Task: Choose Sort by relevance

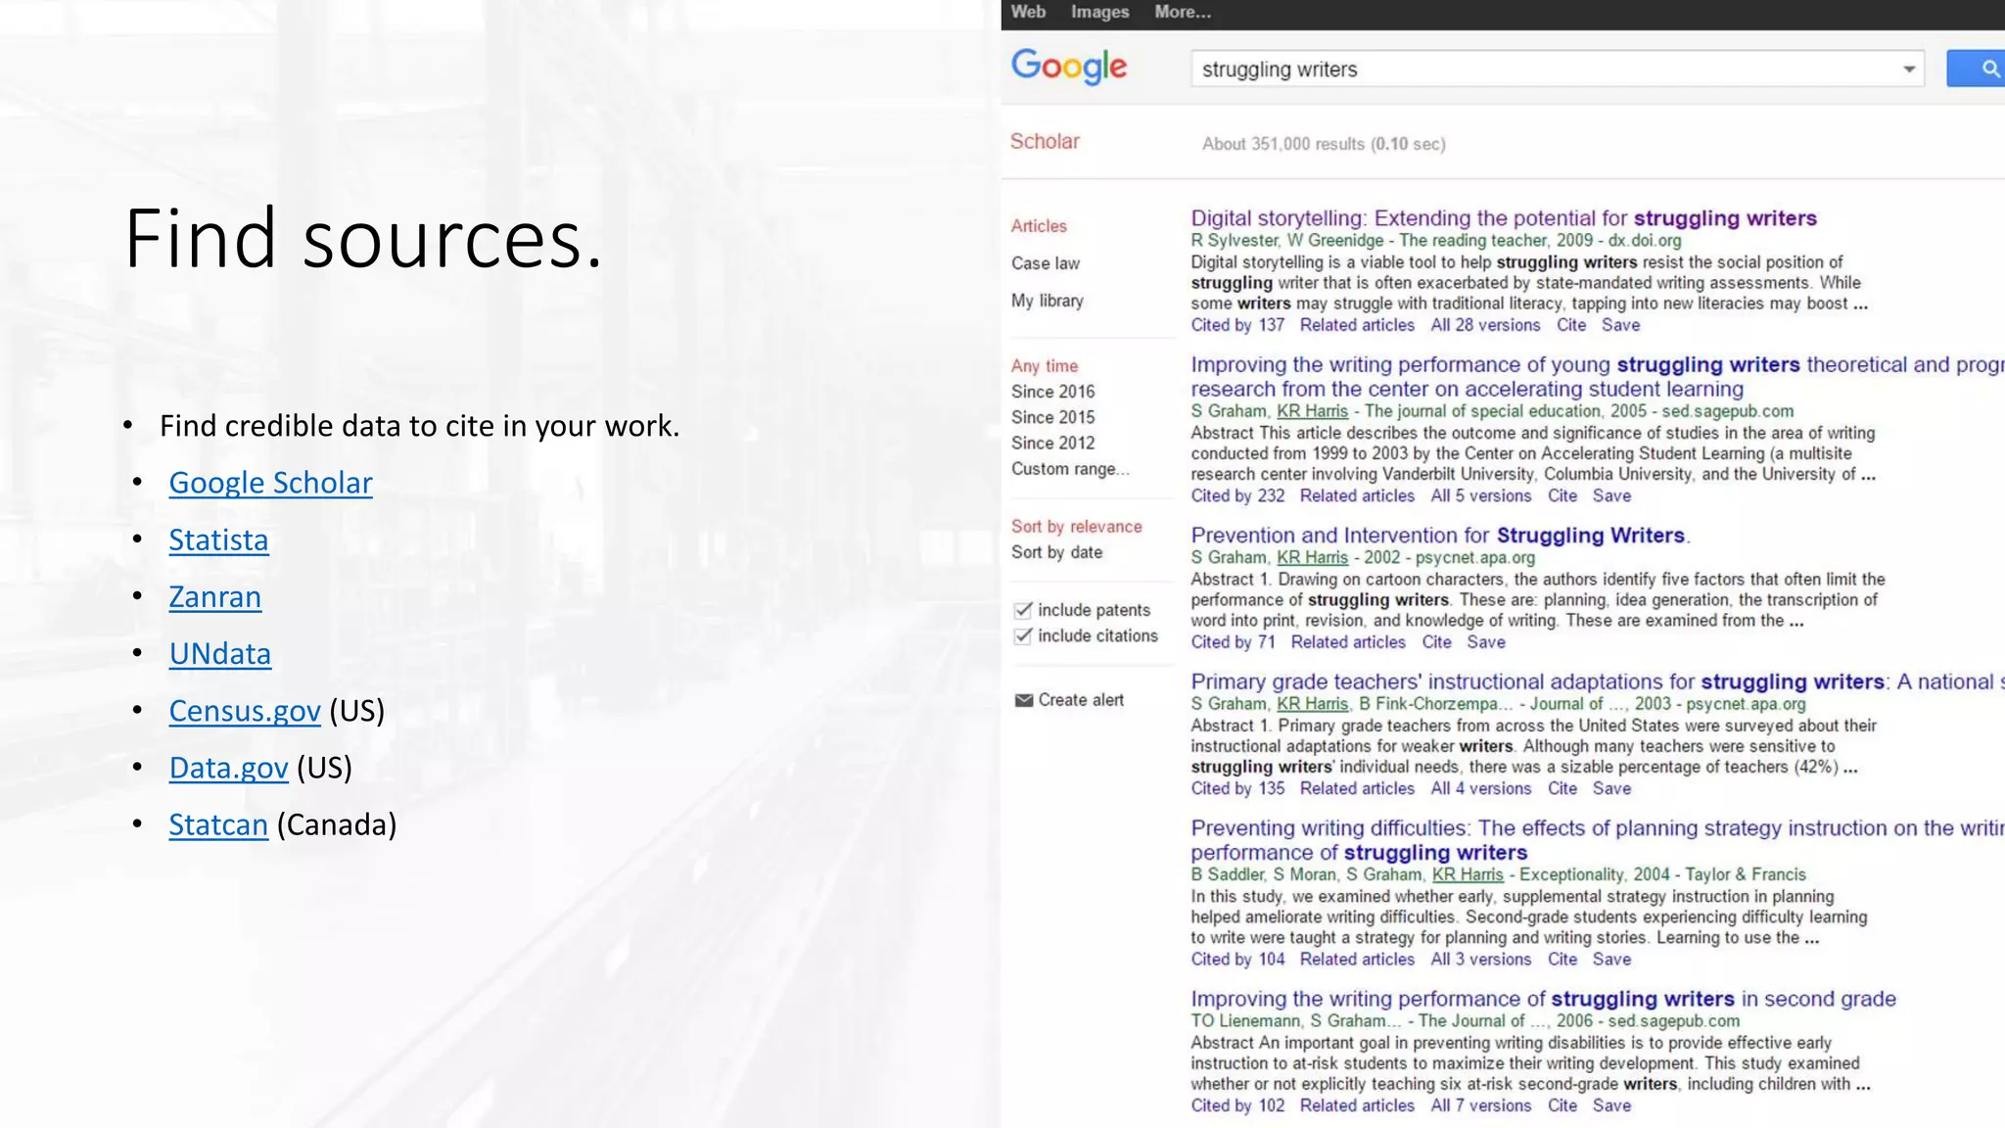Action: tap(1077, 527)
